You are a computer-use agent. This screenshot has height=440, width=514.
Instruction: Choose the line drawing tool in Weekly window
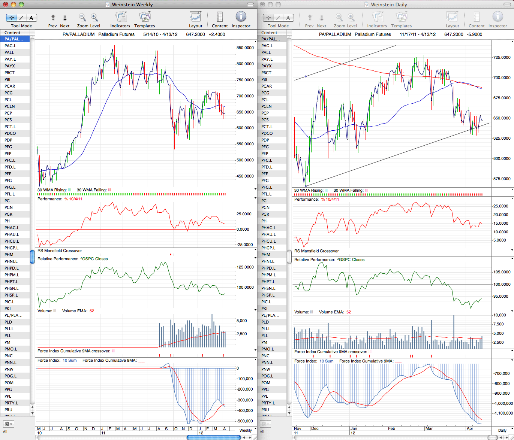pos(21,18)
